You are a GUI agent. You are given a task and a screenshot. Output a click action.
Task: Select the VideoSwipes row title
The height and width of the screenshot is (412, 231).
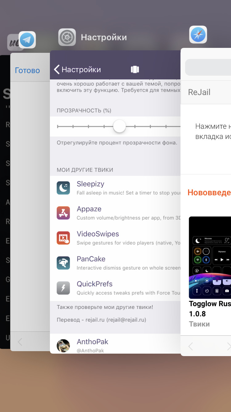coord(98,234)
